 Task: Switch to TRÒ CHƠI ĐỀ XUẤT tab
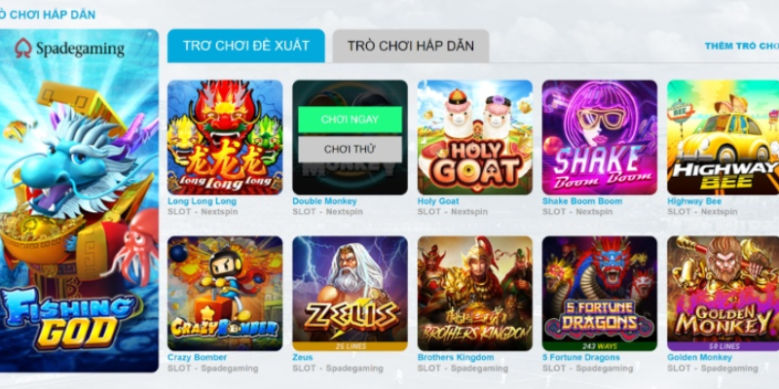tap(246, 46)
